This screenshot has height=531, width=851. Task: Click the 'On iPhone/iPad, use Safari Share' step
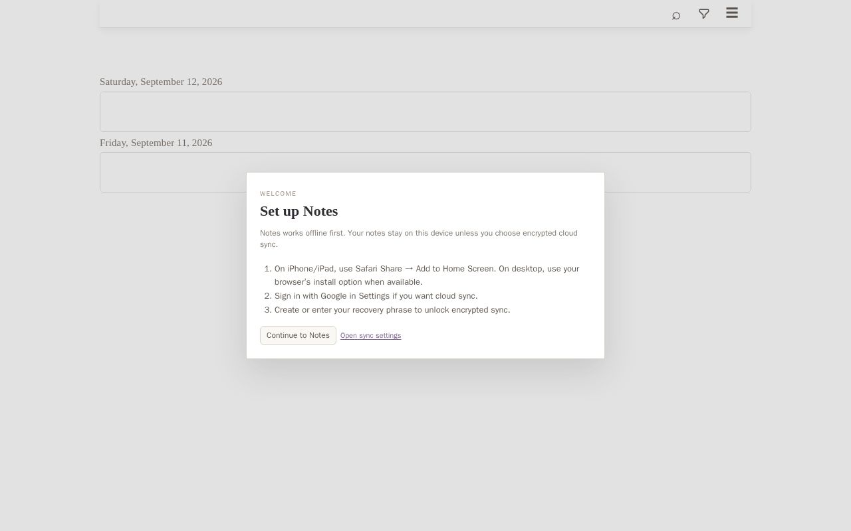click(427, 275)
